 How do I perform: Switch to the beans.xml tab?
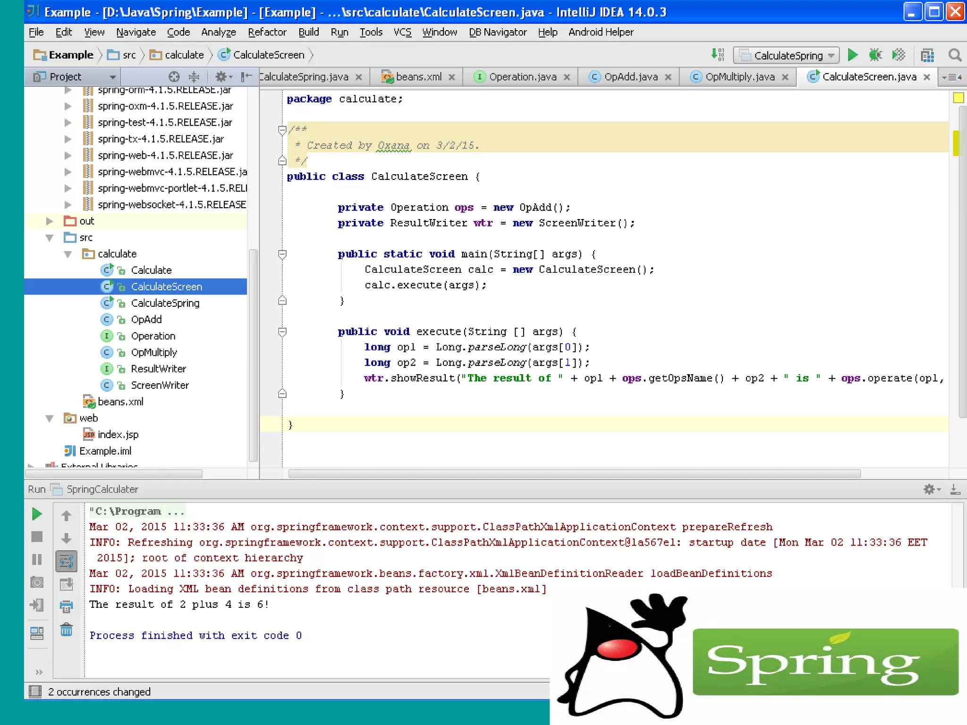(418, 77)
